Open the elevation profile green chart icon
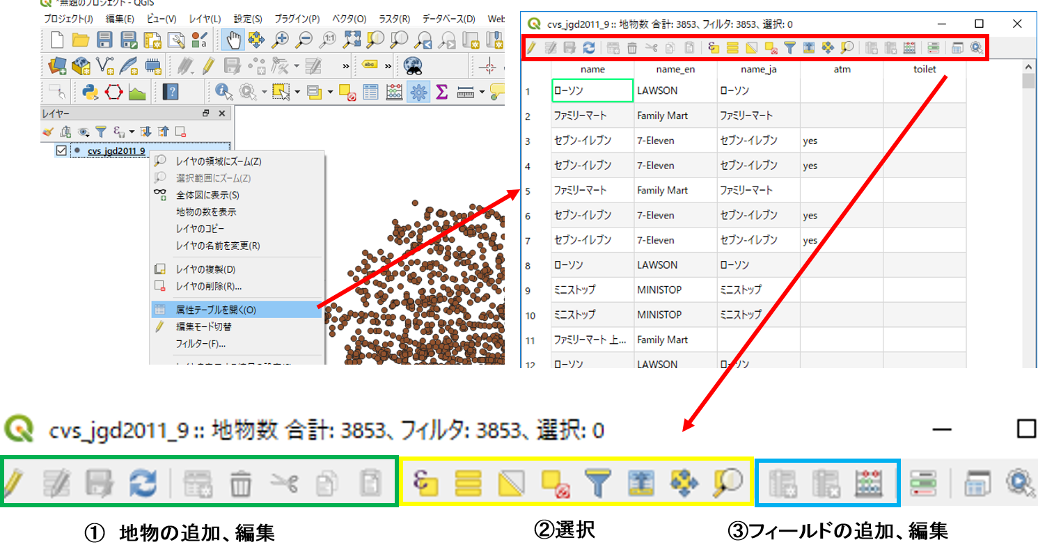The image size is (1038, 556). point(137,92)
